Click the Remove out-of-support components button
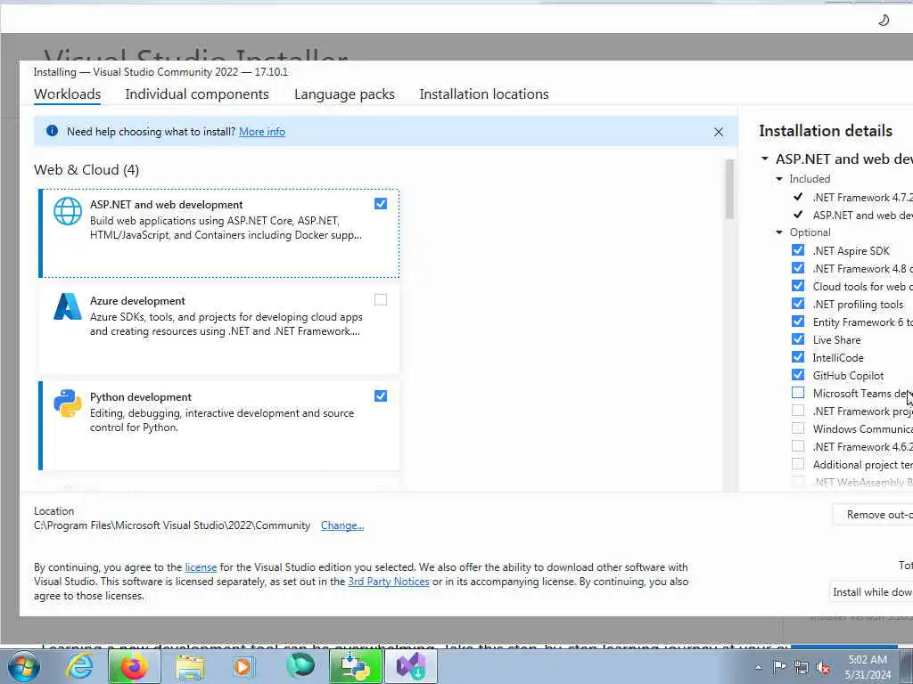 [x=872, y=515]
